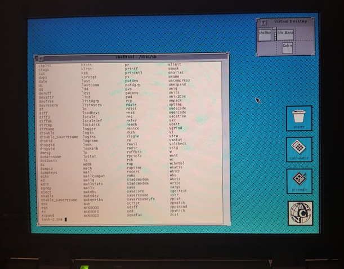This screenshot has width=344, height=269.
Task: Click the 'putdgrp' entry
Action: point(133,85)
